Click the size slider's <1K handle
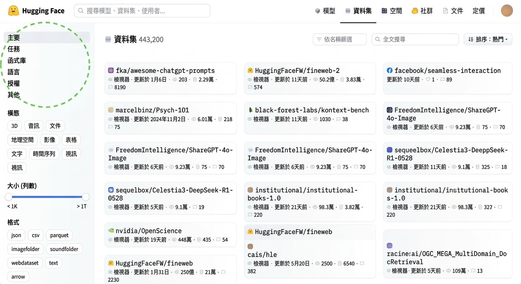This screenshot has height=284, width=521. [9, 197]
